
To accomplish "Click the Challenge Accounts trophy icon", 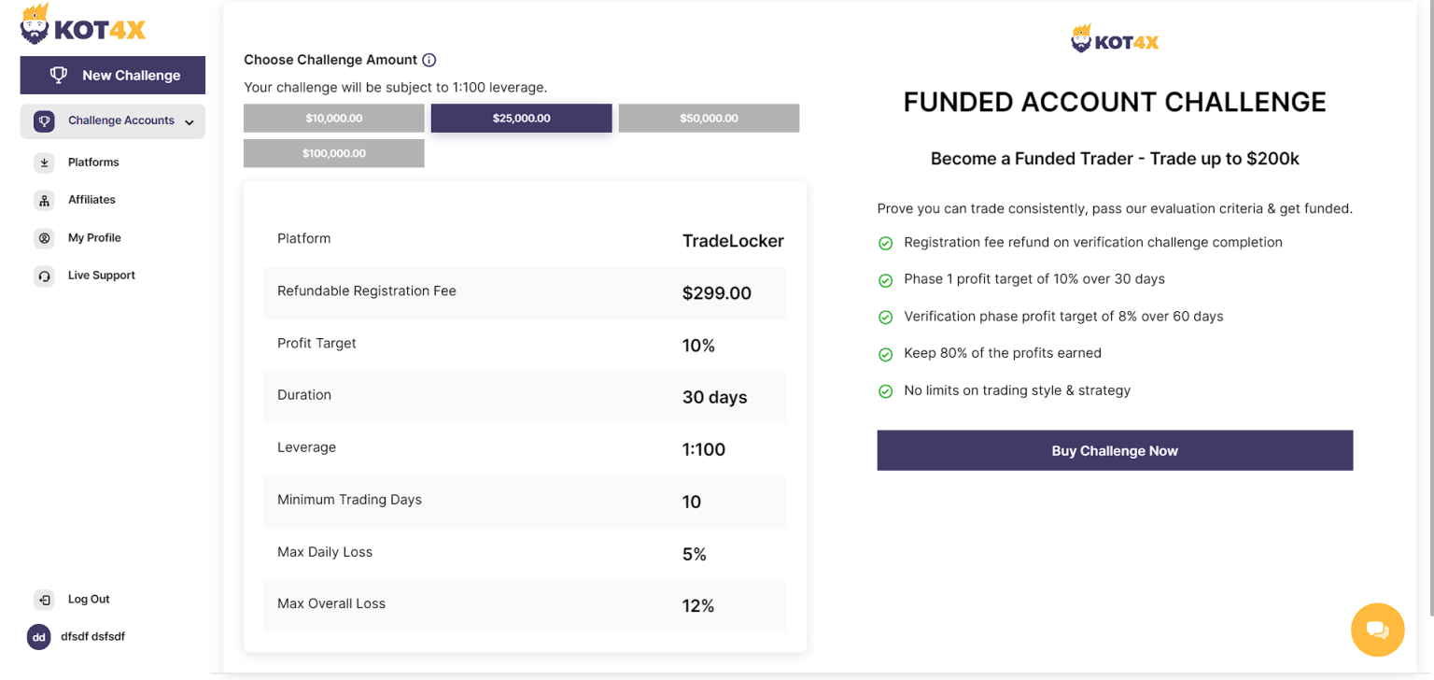I will [x=44, y=121].
